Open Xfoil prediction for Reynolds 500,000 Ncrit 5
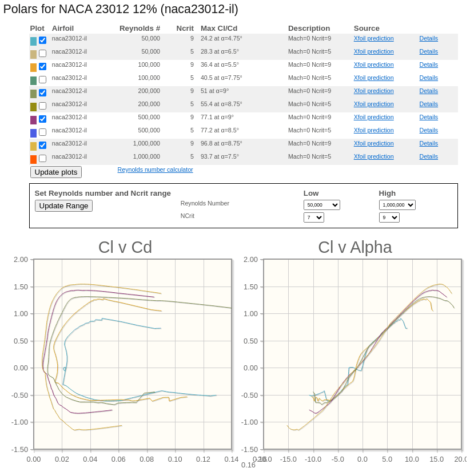Screen dimensions: 474x472 tap(373, 130)
